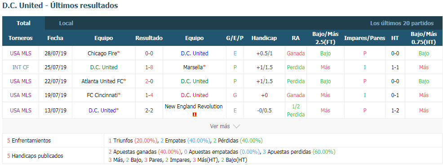Screen dimensions: 443x165
Task: Click the INT CF tournament link
Action: (x=21, y=67)
